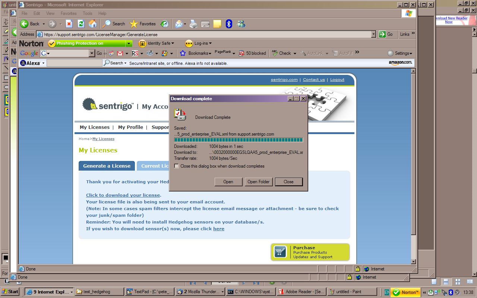Screen dimensions: 477x298
Task: Open My Profile navigation item
Action: 130,127
